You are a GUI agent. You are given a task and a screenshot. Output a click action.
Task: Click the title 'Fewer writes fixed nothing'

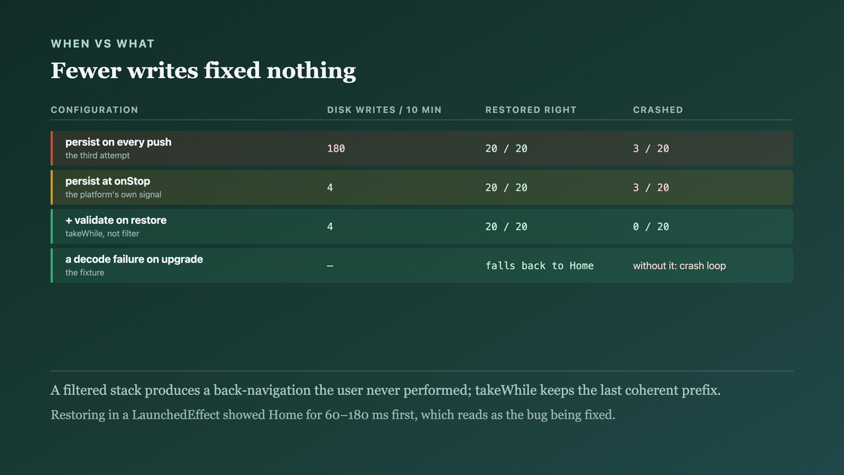pos(203,70)
